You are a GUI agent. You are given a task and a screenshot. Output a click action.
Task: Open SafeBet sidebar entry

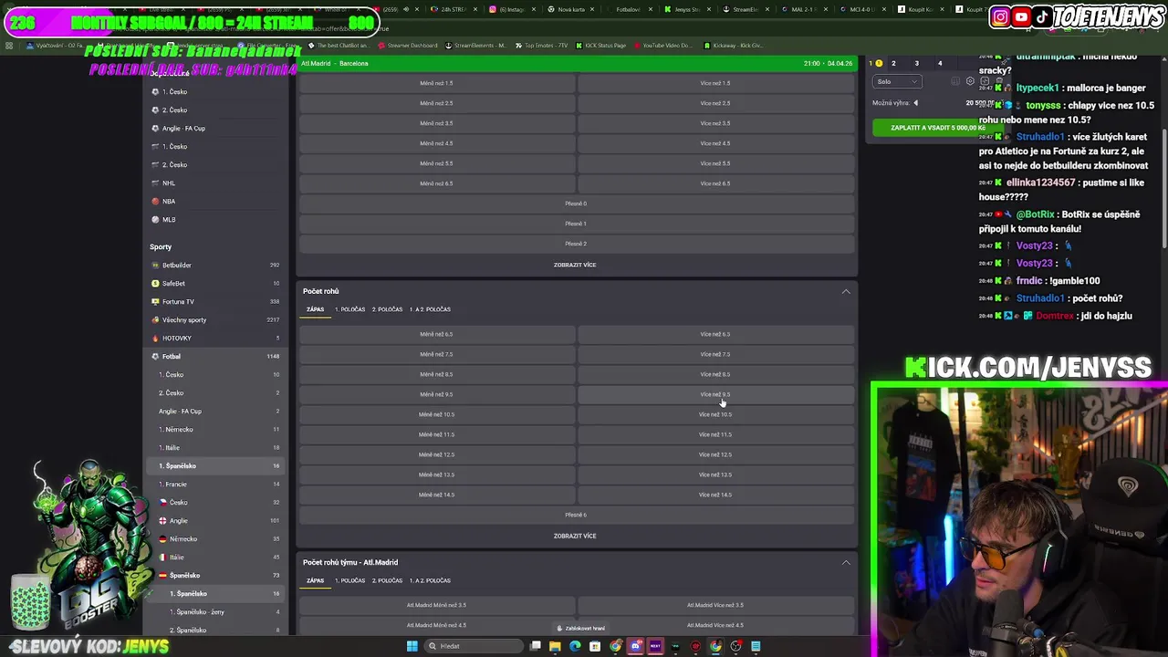tap(215, 283)
